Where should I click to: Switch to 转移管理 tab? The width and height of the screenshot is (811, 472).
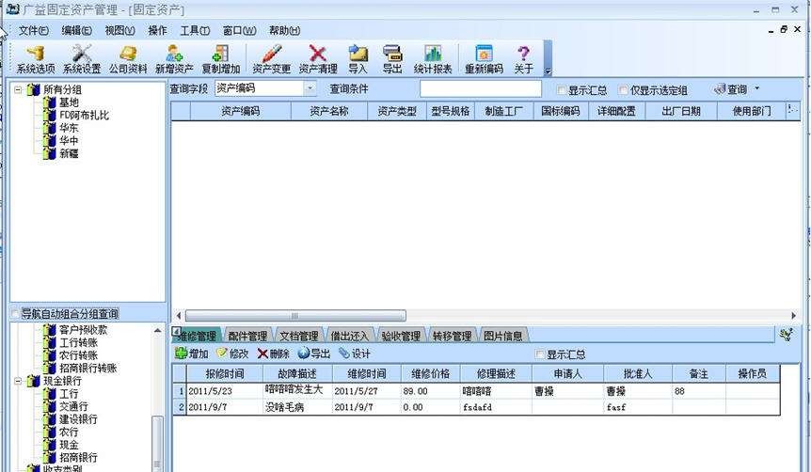point(452,336)
